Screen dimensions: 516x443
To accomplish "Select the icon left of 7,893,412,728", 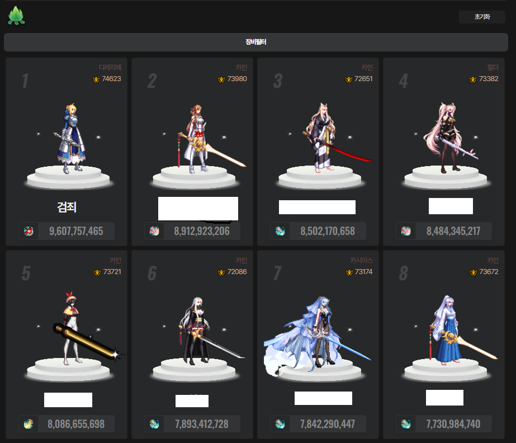I will (x=154, y=424).
